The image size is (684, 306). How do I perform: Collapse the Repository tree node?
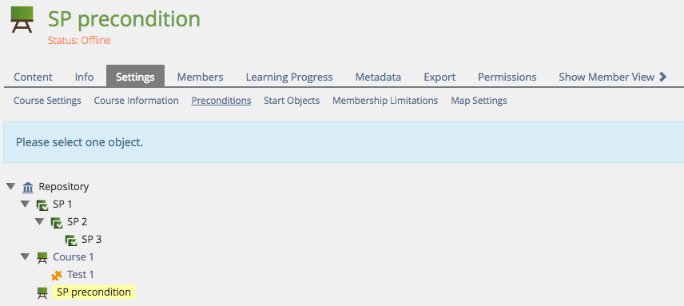pos(11,187)
